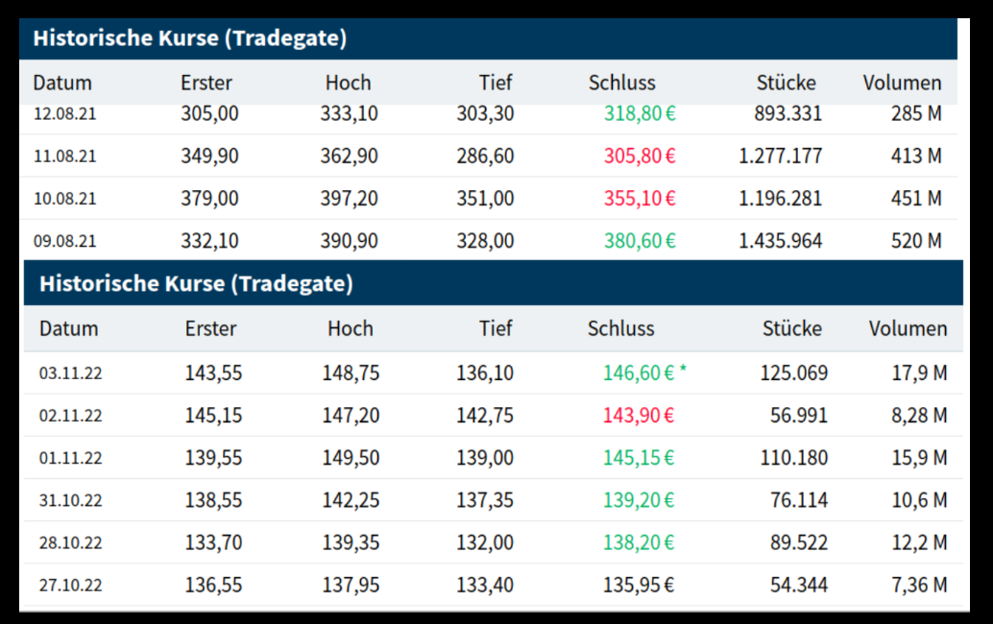Click the Hoch header of the 2021 table

pyautogui.click(x=348, y=83)
